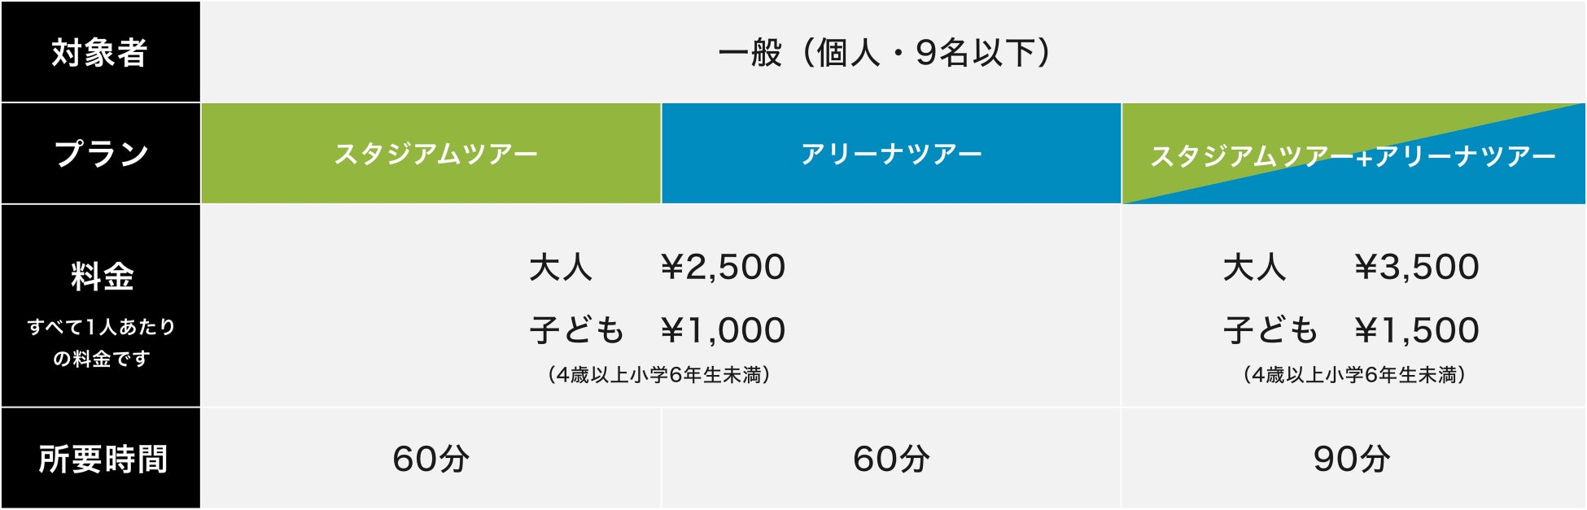Click 大人 label beside ¥2,500

coord(561,268)
